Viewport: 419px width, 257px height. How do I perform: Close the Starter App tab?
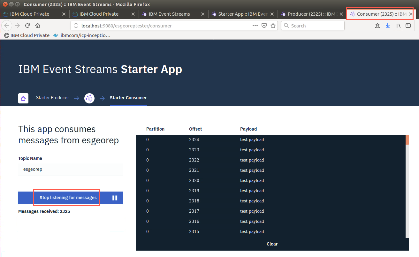click(272, 14)
